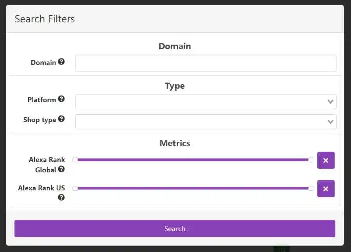Click the help icon next to Platform
This screenshot has height=252, width=351.
click(61, 99)
